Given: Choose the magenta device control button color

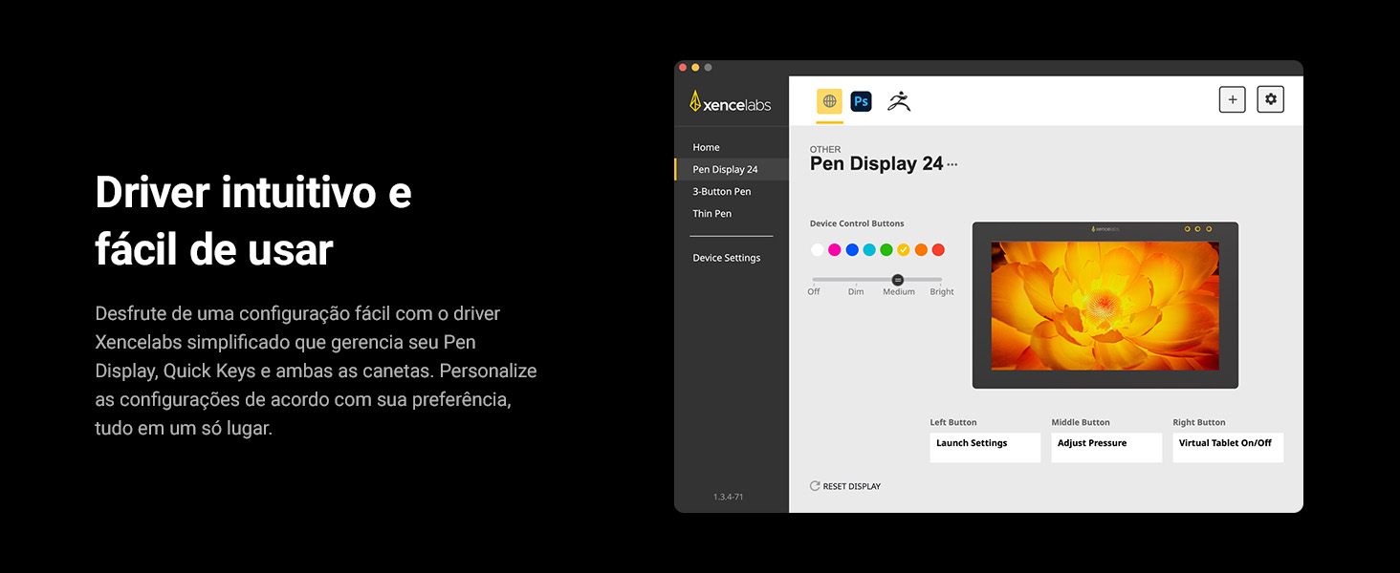Looking at the screenshot, I should pyautogui.click(x=834, y=249).
